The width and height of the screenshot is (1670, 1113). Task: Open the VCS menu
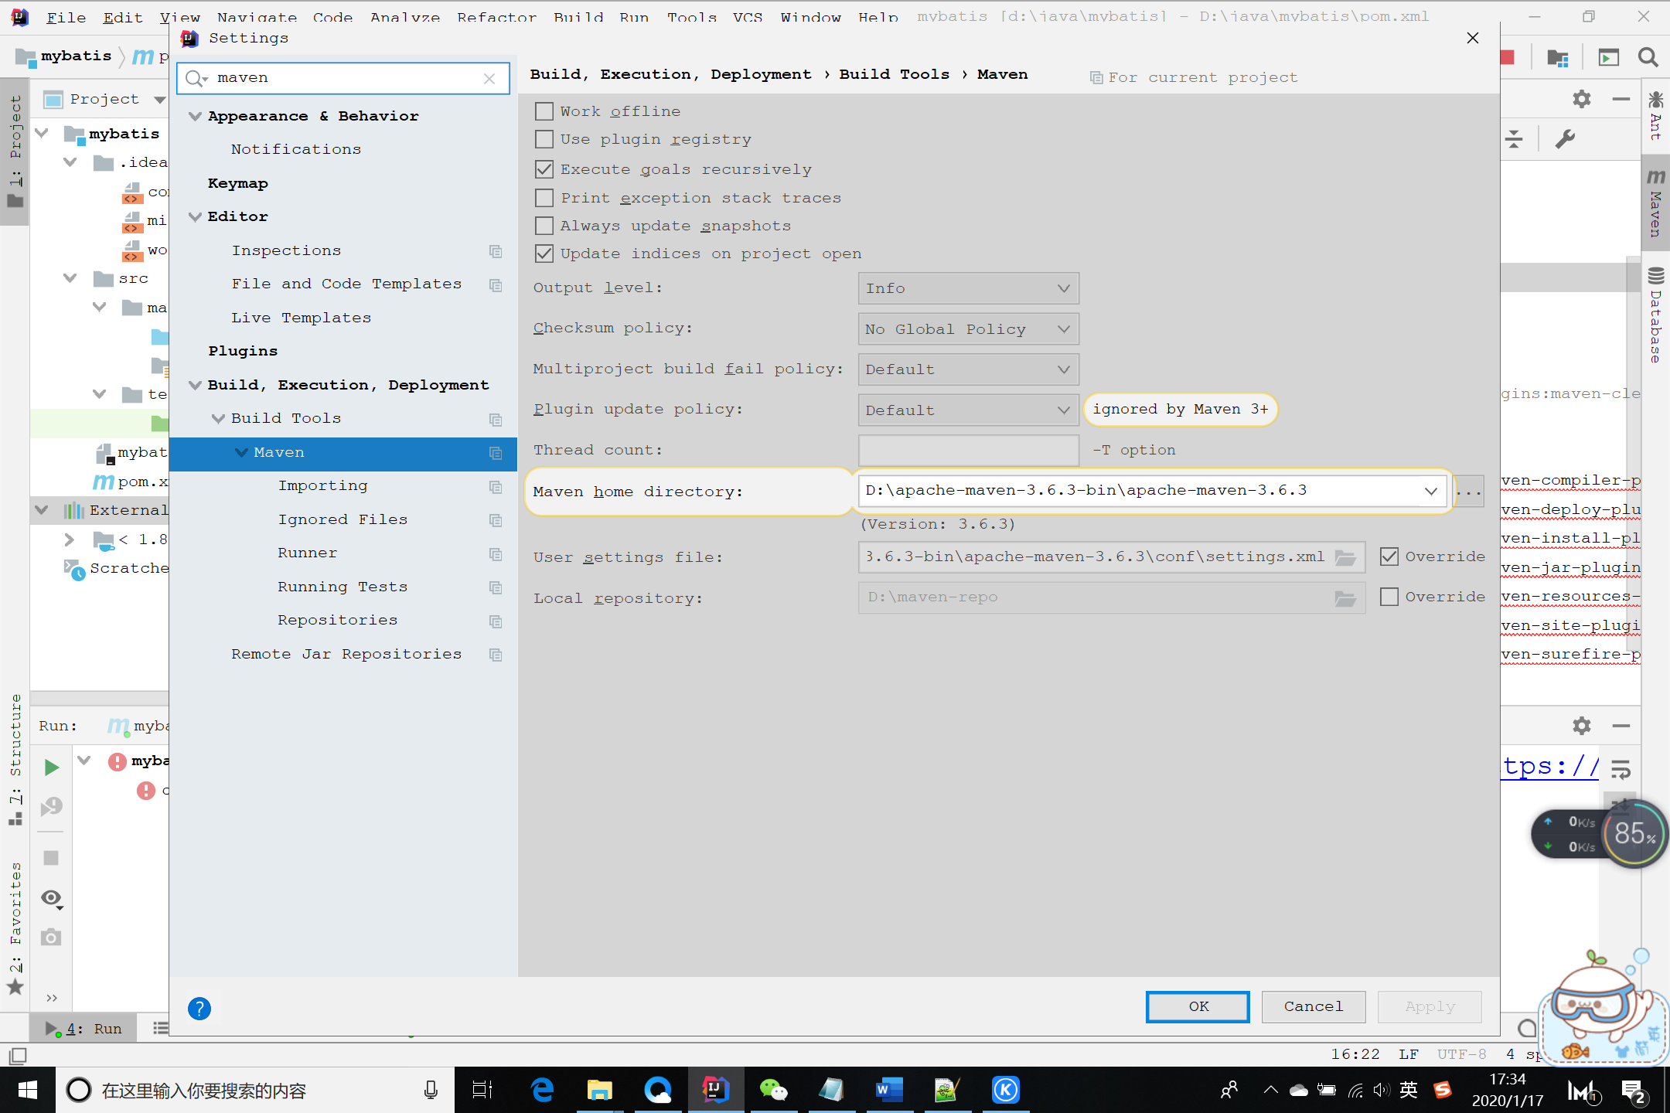(x=748, y=17)
